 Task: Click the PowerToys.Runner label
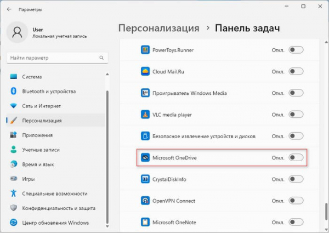click(x=173, y=50)
